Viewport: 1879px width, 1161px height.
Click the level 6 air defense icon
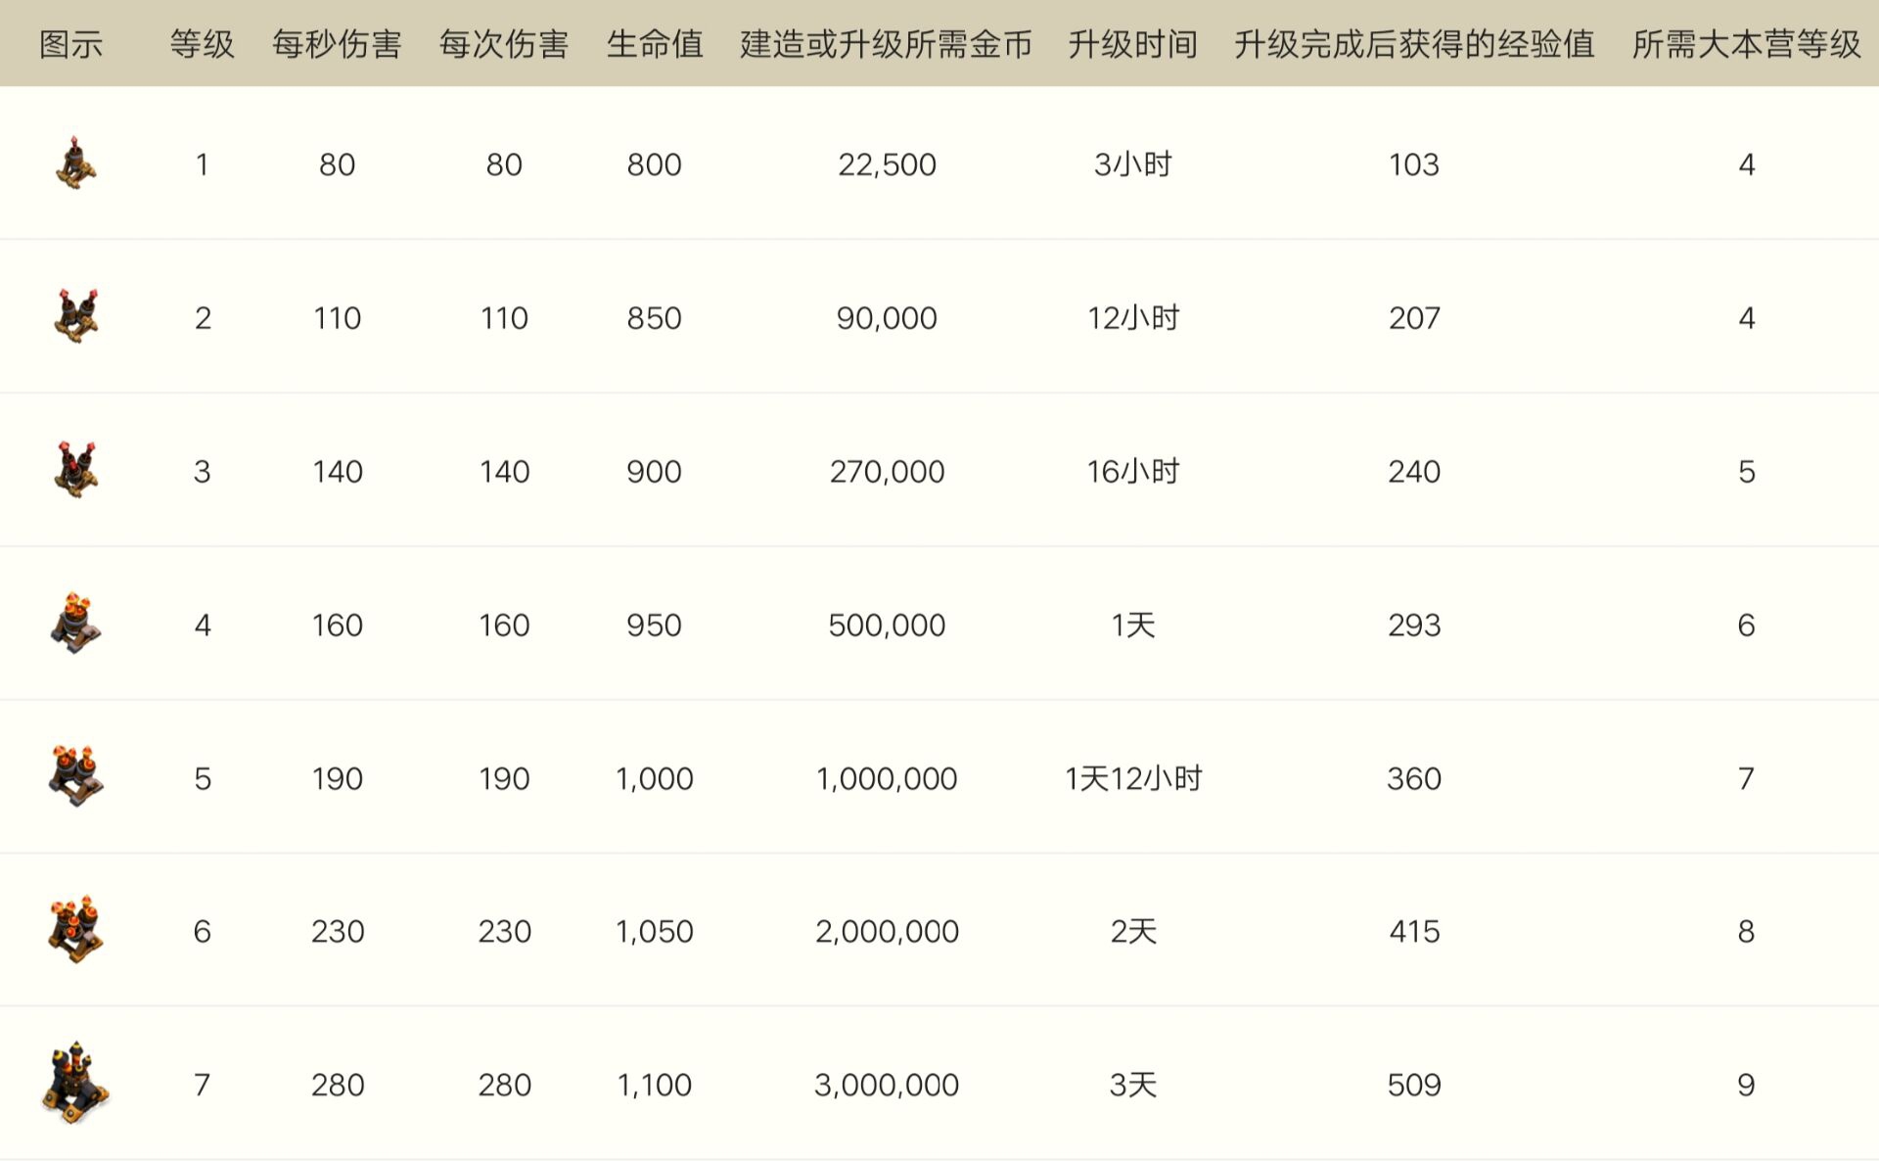(x=75, y=929)
